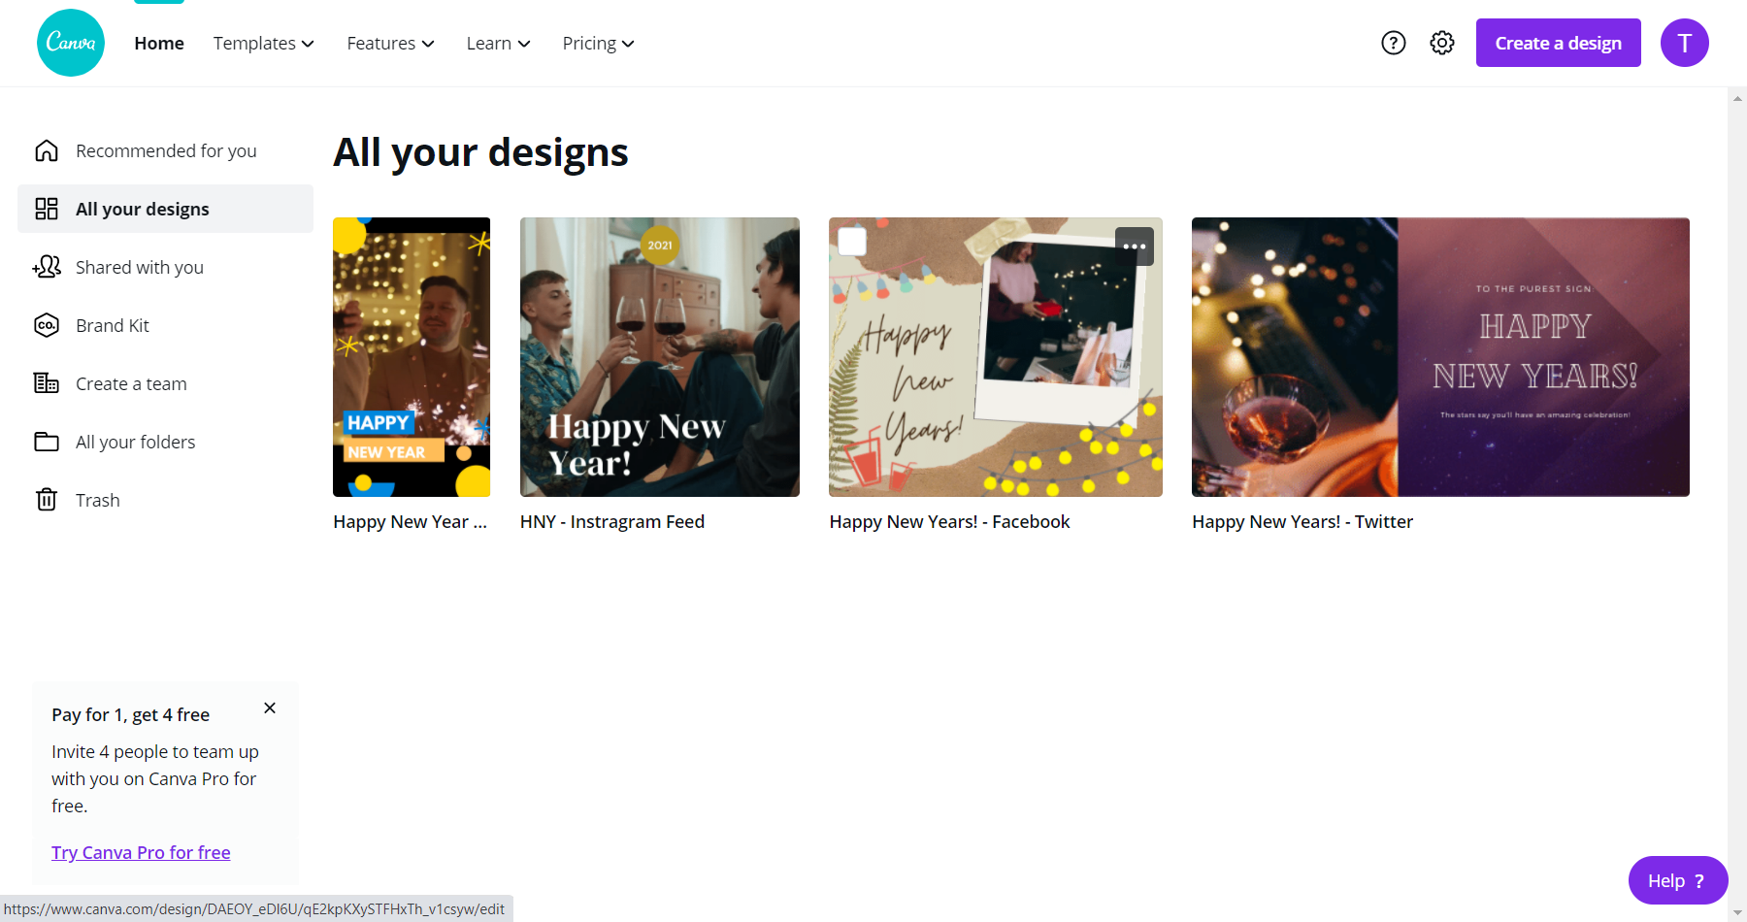Click the Create a design button
Screen dimensions: 1747x922
point(1558,43)
